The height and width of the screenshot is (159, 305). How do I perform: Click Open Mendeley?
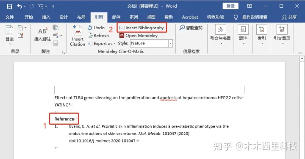pos(139,36)
